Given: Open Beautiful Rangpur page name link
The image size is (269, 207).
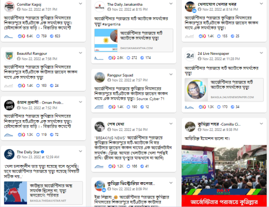Looking at the screenshot, I should pos(32,54).
